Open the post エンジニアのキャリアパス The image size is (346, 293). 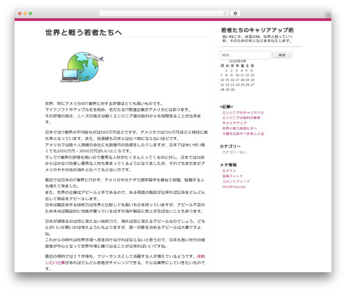point(243,113)
